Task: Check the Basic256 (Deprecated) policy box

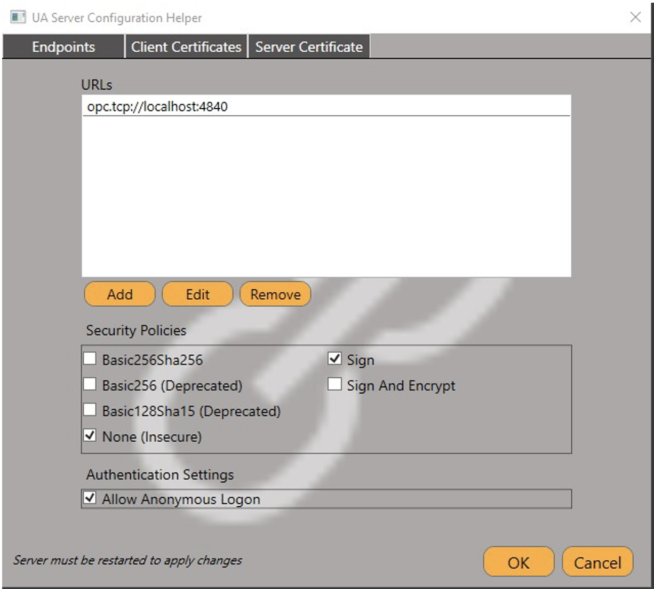Action: click(x=90, y=384)
